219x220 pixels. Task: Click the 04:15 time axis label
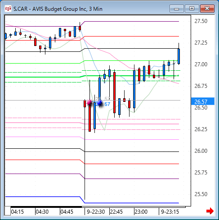pos(18,212)
